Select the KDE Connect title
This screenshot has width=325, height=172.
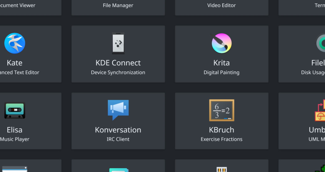tap(118, 63)
